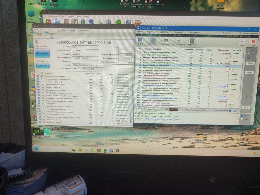Select the S.M.A.R.T icon in Victoria
The height and width of the screenshot is (195, 260).
(152, 42)
